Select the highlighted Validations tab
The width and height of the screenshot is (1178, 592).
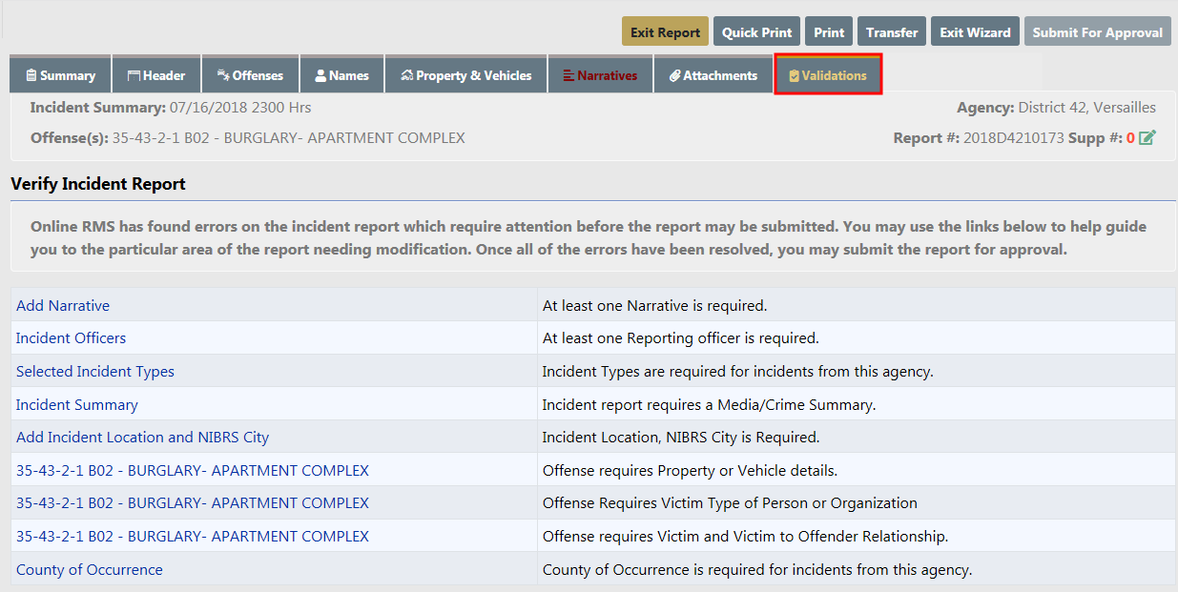[x=827, y=75]
